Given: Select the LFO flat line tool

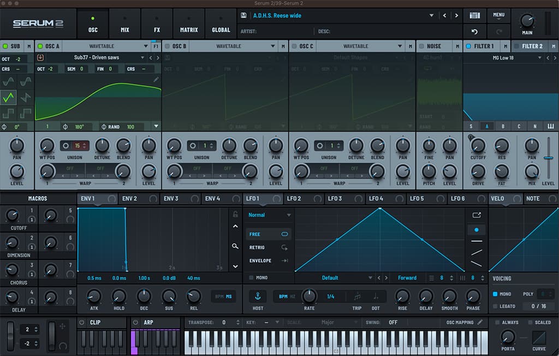Looking at the screenshot, I should tap(477, 241).
